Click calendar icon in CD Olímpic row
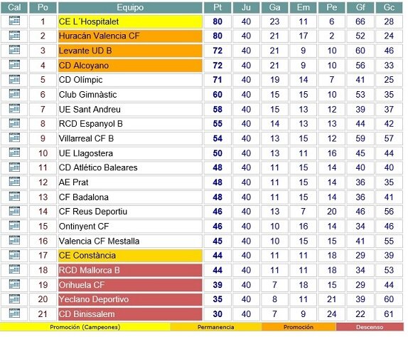The image size is (408, 337). 14,79
